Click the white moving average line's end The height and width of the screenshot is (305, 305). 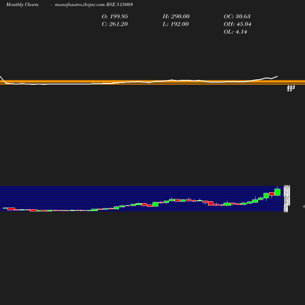pos(277,76)
